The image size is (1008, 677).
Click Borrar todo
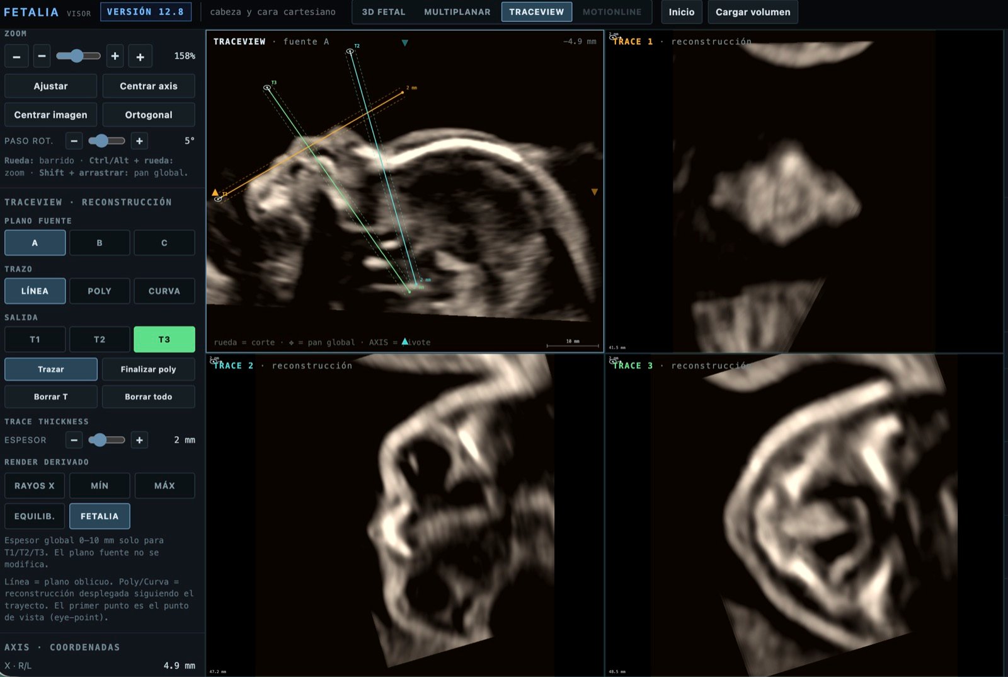coord(149,396)
